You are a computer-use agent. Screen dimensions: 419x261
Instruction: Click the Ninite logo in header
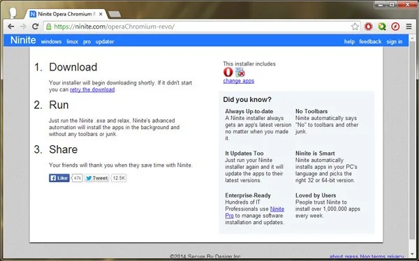click(23, 40)
